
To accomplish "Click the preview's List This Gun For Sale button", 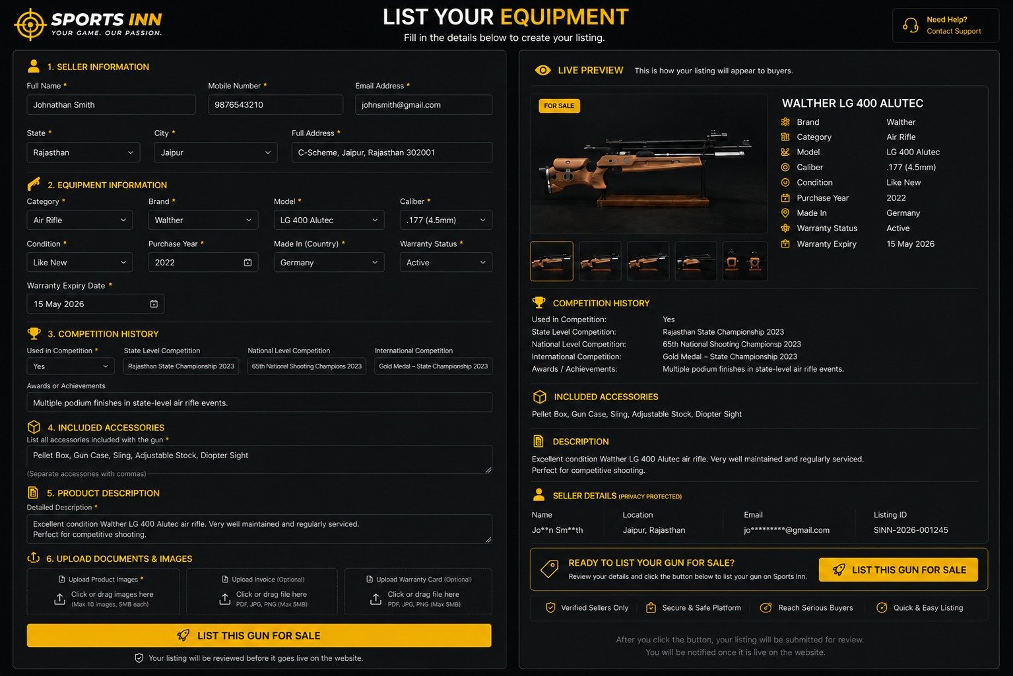I will pyautogui.click(x=899, y=570).
